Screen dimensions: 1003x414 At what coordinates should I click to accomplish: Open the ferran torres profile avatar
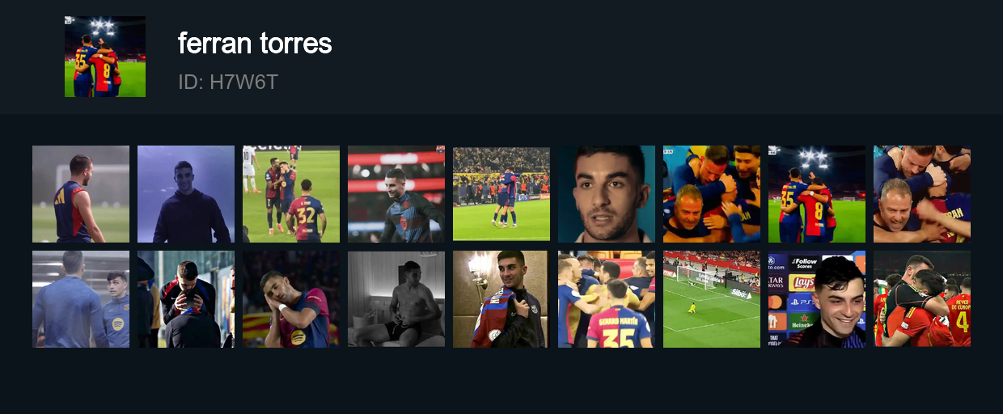click(x=105, y=57)
